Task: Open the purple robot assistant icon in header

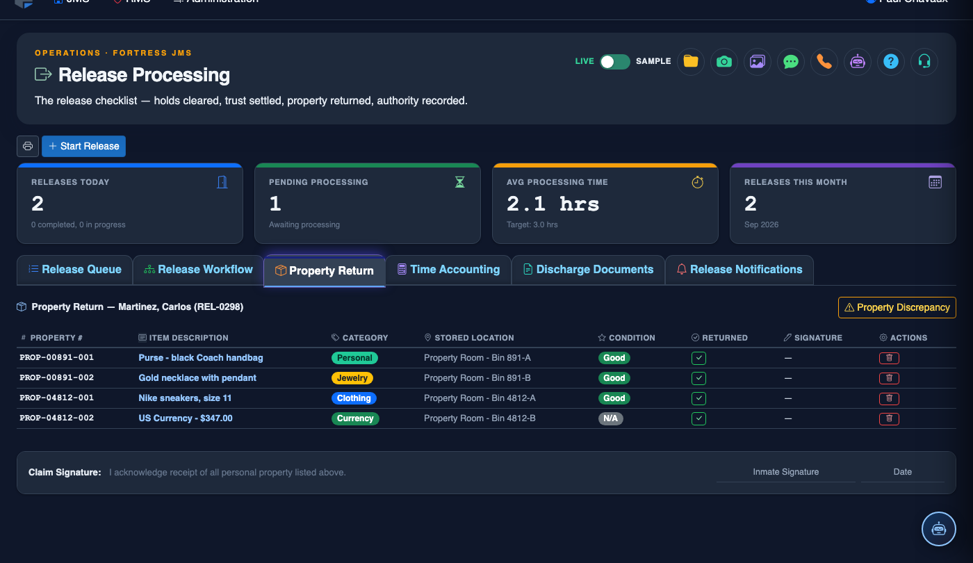Action: click(x=857, y=61)
